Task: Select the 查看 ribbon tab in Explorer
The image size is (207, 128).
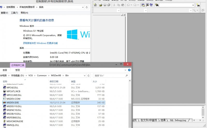Action: [x=5, y=70]
